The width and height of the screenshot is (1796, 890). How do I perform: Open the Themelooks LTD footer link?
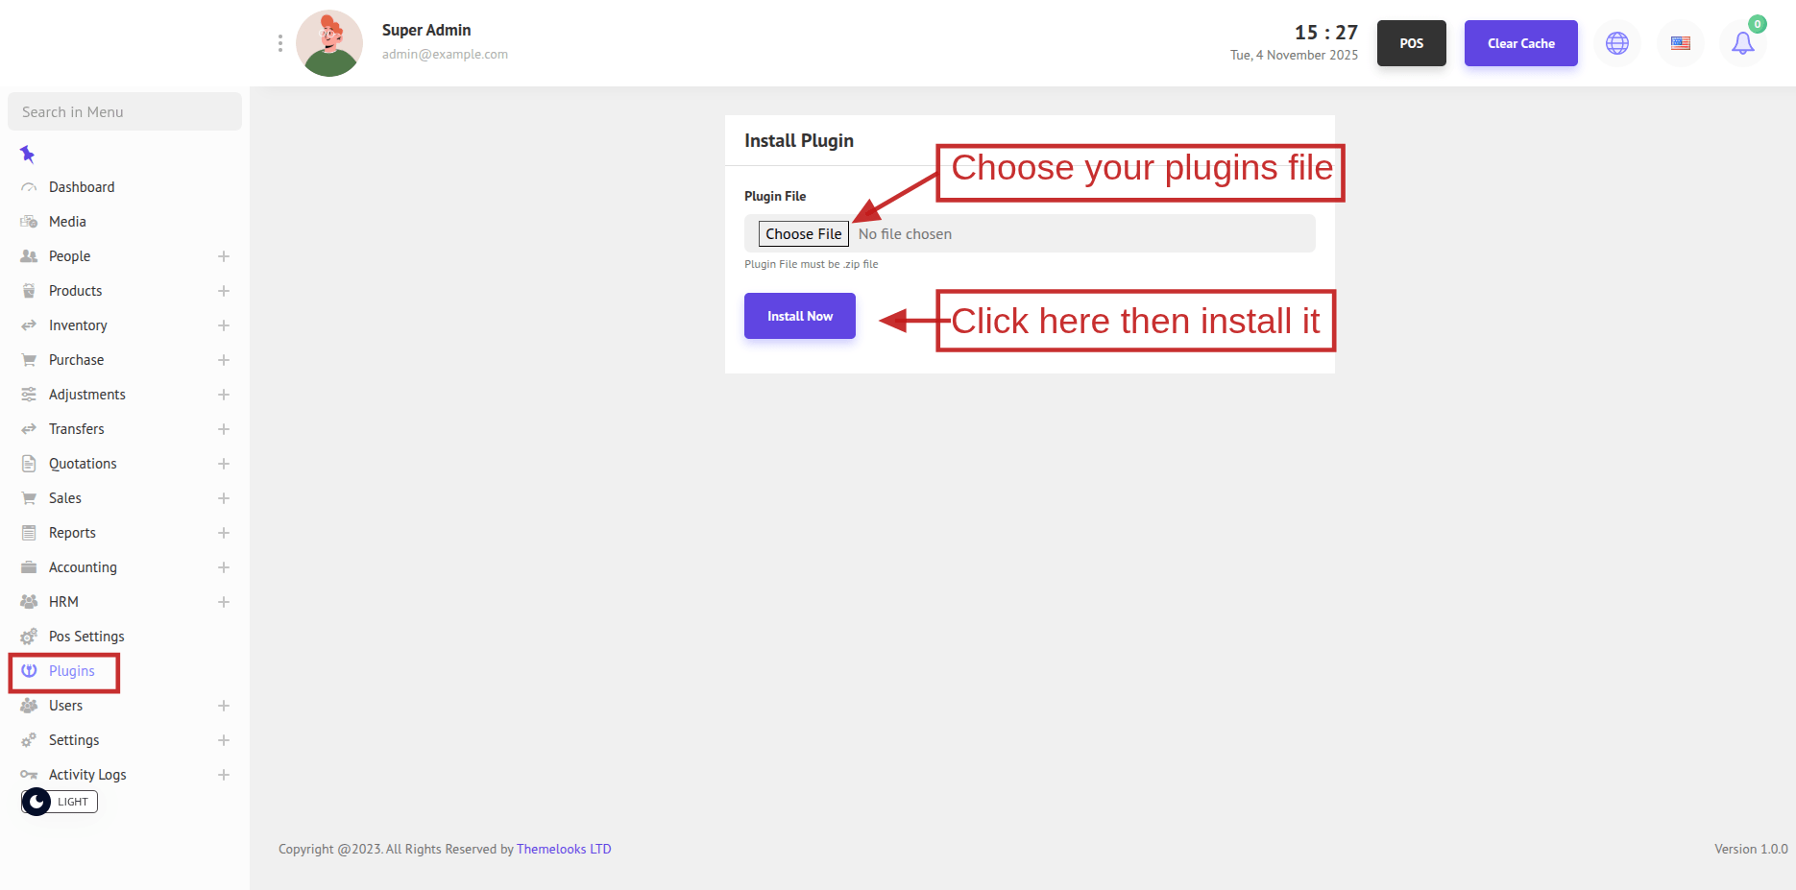pyautogui.click(x=564, y=849)
